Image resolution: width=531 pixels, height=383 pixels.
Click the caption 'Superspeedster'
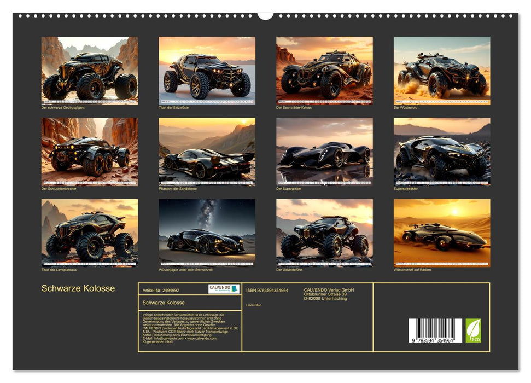pos(406,189)
